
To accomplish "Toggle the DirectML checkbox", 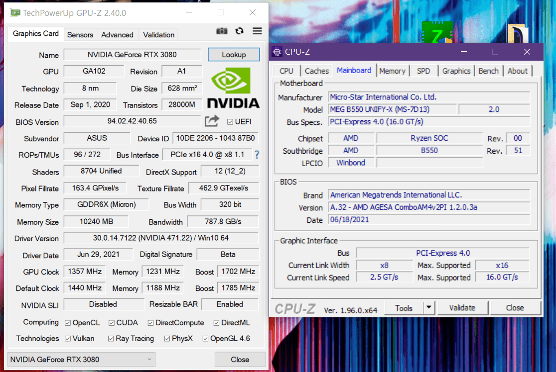I will coord(216,323).
